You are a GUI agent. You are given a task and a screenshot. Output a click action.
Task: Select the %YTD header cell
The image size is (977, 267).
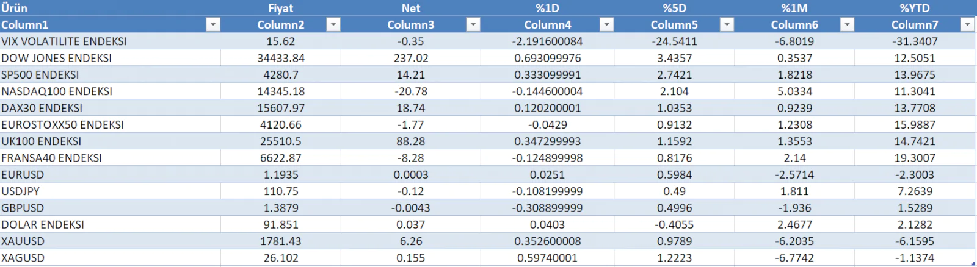pyautogui.click(x=915, y=8)
